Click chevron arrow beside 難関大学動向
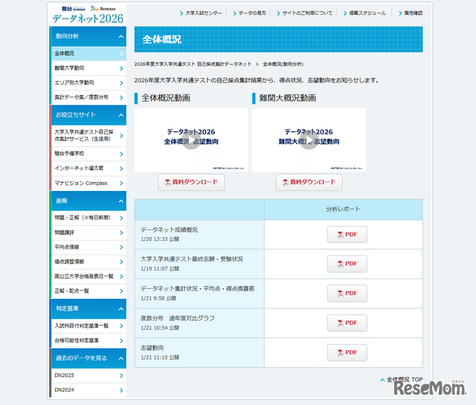 pos(121,68)
